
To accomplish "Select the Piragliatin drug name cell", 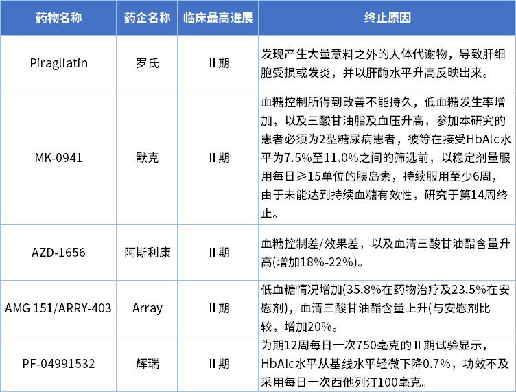I will pos(58,63).
